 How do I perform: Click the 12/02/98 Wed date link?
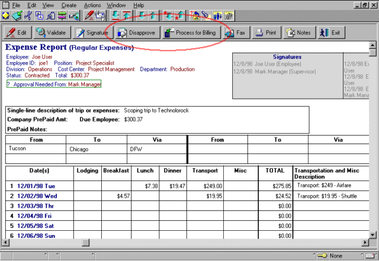[x=37, y=196]
